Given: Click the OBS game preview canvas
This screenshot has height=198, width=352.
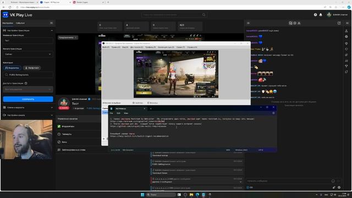Looking at the screenshot, I should [176, 74].
